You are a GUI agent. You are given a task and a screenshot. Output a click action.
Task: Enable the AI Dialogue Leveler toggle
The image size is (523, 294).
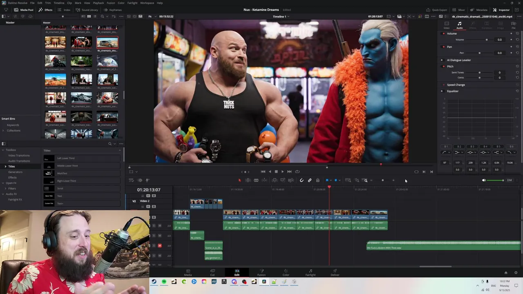(x=442, y=60)
